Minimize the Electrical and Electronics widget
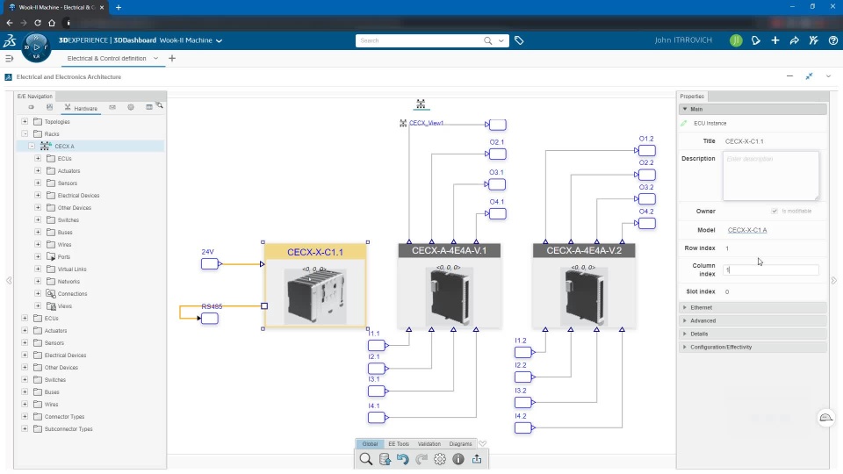 [789, 76]
